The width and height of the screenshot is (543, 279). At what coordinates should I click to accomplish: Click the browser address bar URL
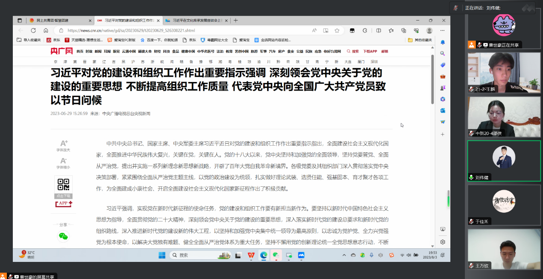tap(131, 30)
